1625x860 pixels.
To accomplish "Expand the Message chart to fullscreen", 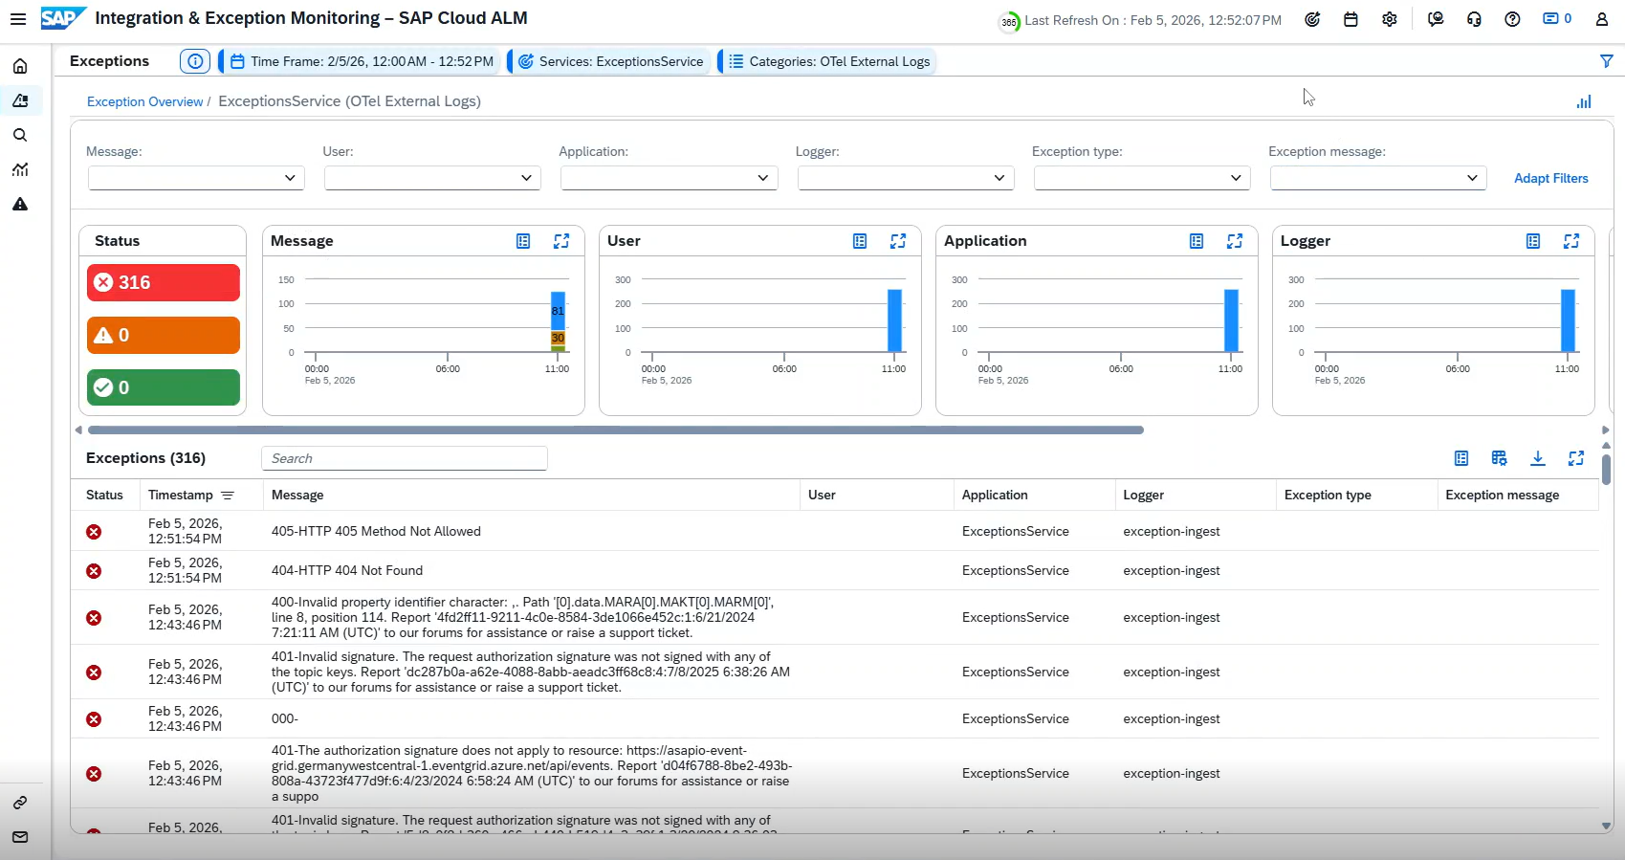I will (x=561, y=241).
